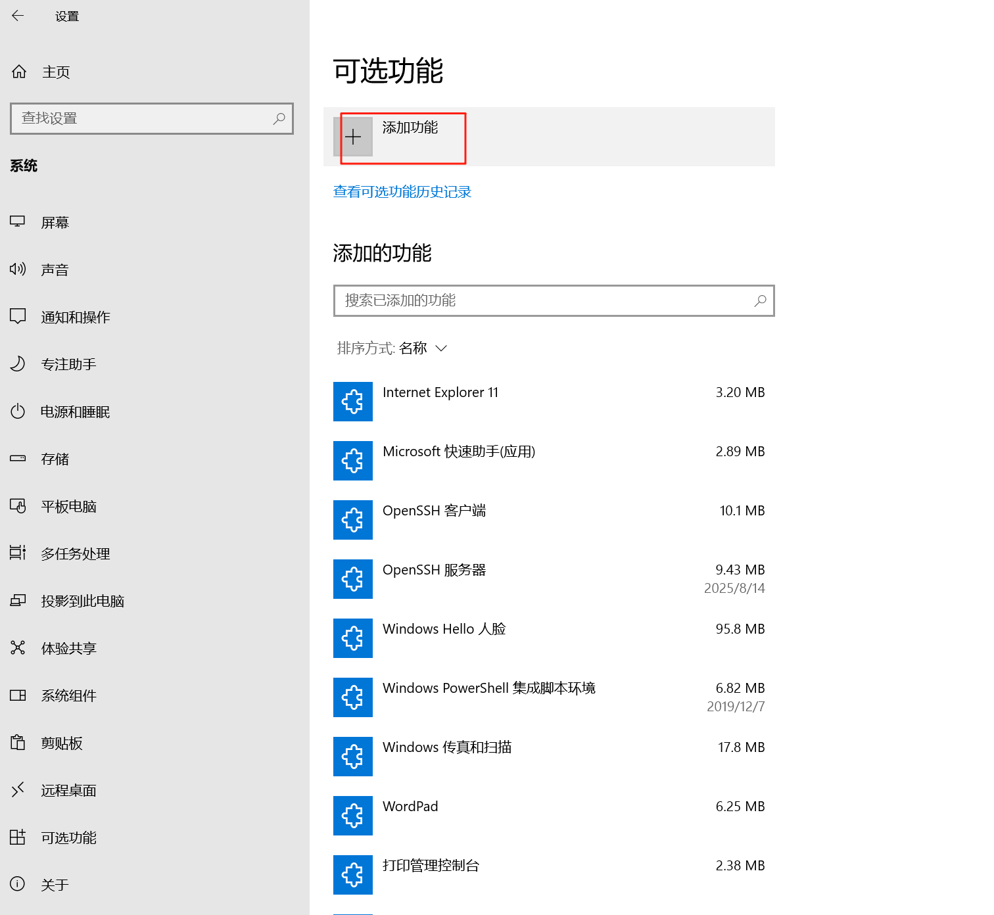Click the Windows Hello 人脸 feature icon
Screen dimensions: 994x915
353,638
